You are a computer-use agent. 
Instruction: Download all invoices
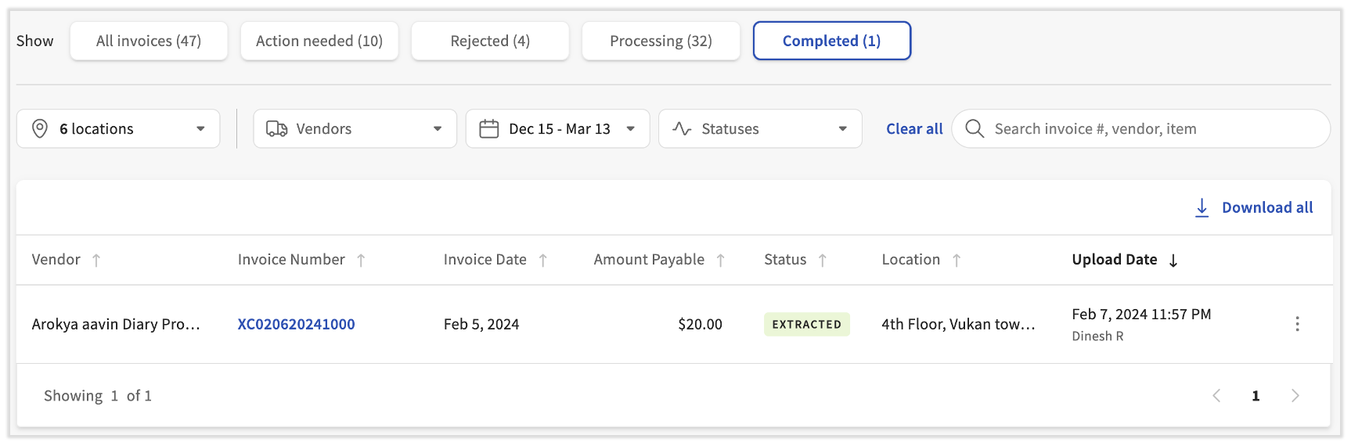[1254, 207]
